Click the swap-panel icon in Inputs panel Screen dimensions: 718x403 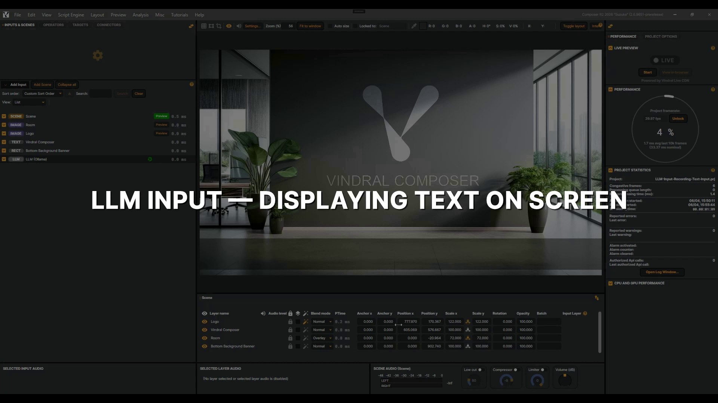[191, 26]
